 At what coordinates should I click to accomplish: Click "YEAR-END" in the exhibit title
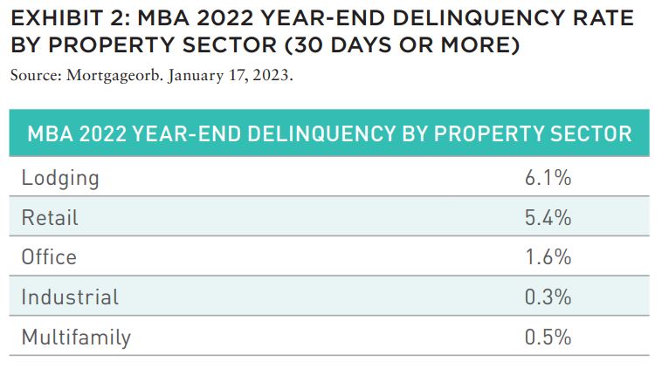click(x=328, y=18)
